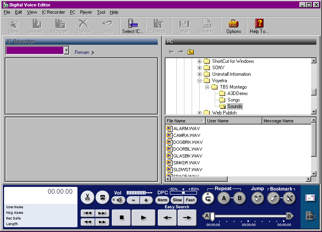322x232 pixels.
Task: Expand the SONY folder in tree
Action: pos(199,68)
